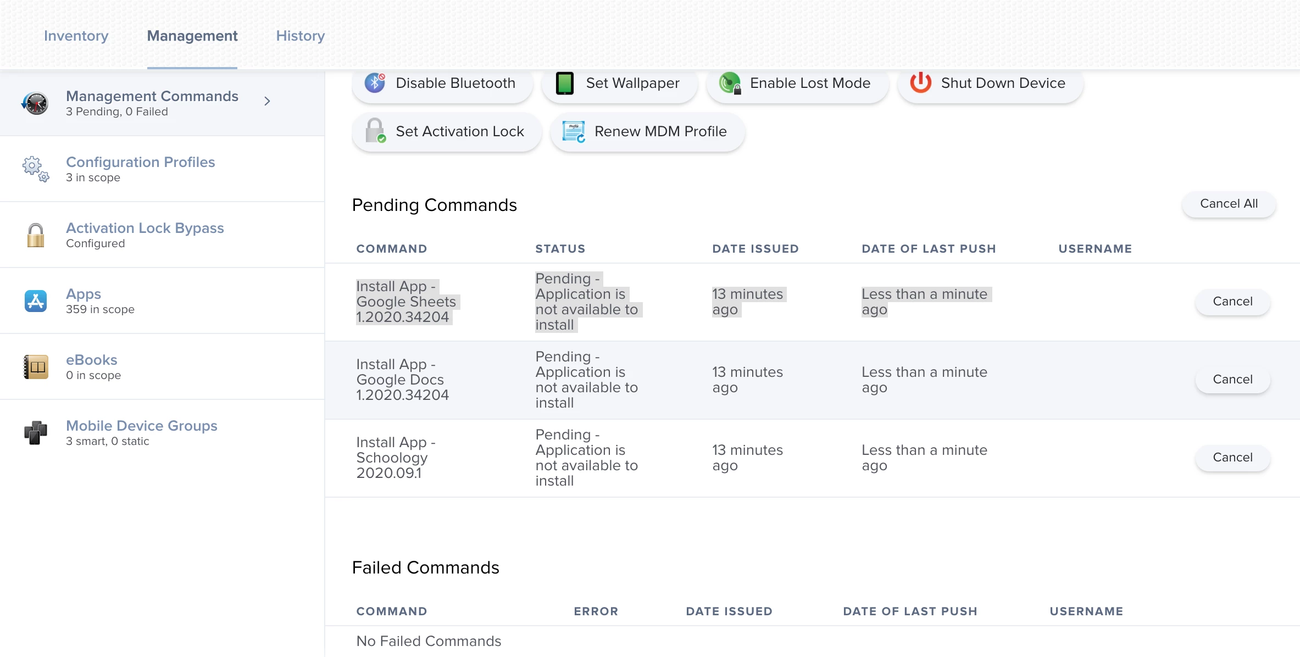Cancel the Google Sheets install command
The height and width of the screenshot is (657, 1300).
(x=1232, y=302)
